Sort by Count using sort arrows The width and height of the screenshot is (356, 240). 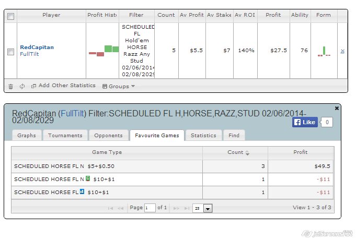247,153
